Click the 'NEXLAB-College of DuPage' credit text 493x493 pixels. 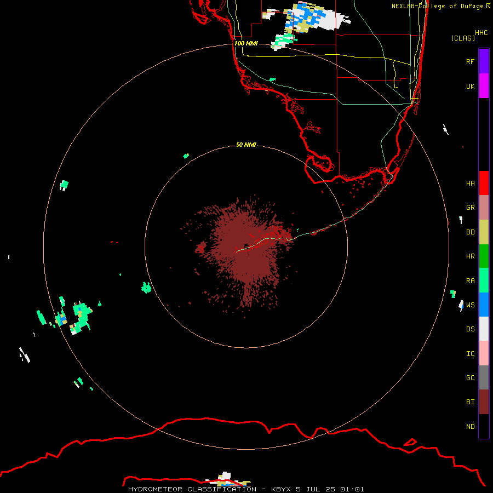tap(438, 6)
